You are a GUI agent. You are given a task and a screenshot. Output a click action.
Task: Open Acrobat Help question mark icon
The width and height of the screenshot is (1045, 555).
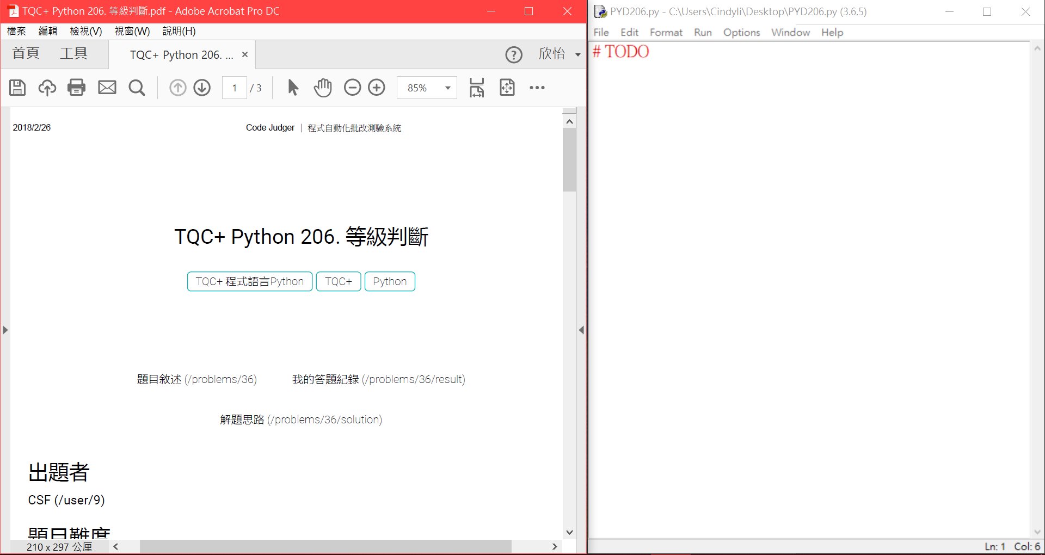coord(514,54)
